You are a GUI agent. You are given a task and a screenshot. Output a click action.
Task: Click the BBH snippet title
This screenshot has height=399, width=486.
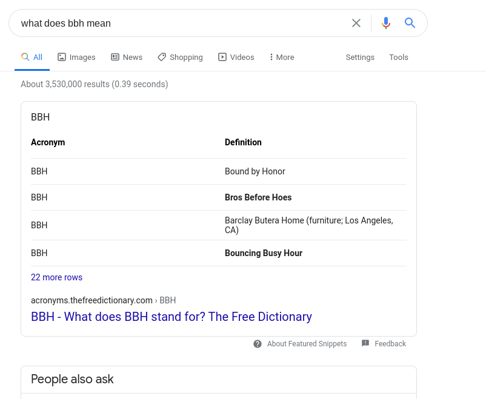pyautogui.click(x=40, y=117)
